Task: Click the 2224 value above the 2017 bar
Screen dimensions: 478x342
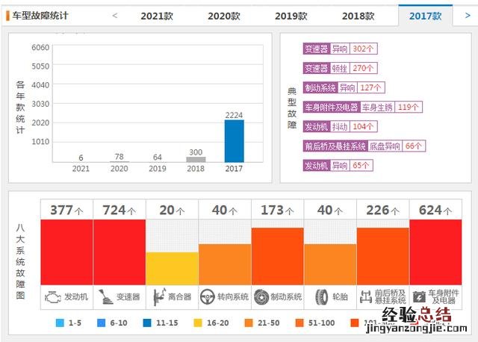Action: pos(234,115)
